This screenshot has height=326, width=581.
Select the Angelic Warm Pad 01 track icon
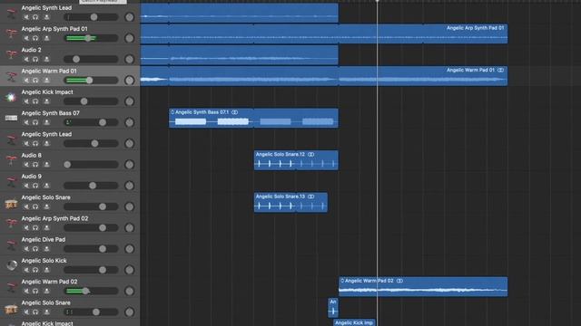pos(11,75)
